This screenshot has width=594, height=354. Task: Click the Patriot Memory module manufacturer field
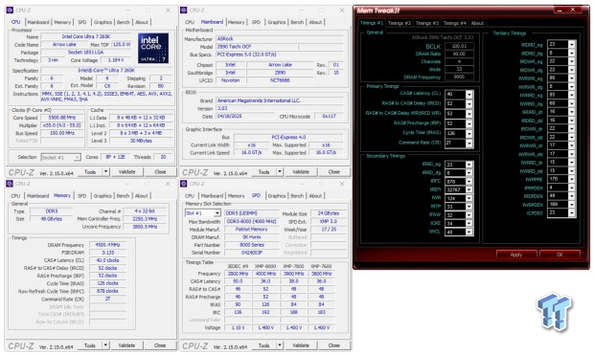pyautogui.click(x=252, y=230)
